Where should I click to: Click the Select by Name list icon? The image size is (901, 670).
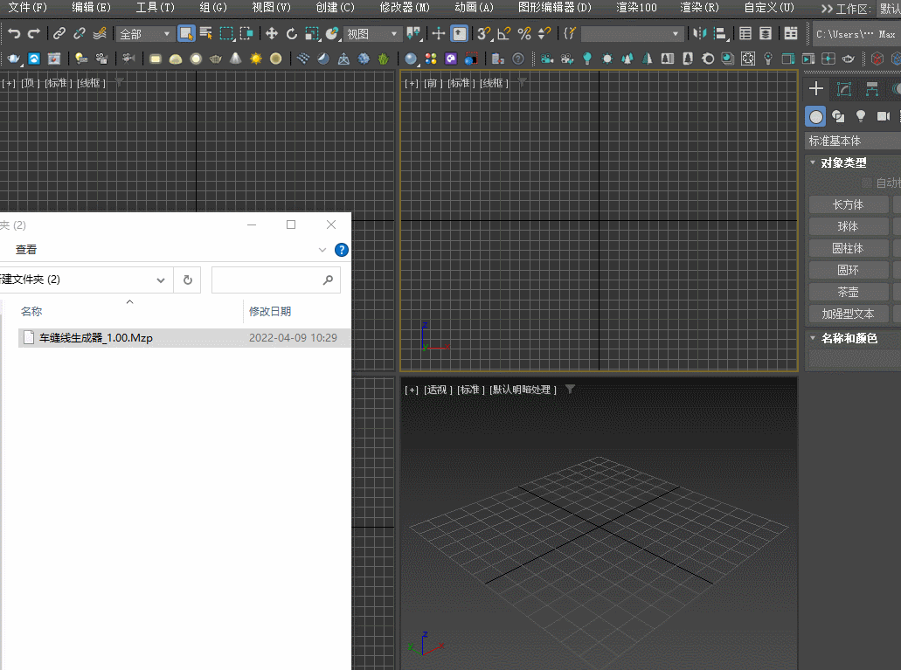(x=206, y=34)
